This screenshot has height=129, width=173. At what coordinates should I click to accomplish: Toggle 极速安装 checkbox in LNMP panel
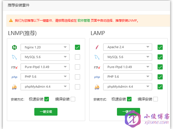pyautogui.click(x=47, y=99)
